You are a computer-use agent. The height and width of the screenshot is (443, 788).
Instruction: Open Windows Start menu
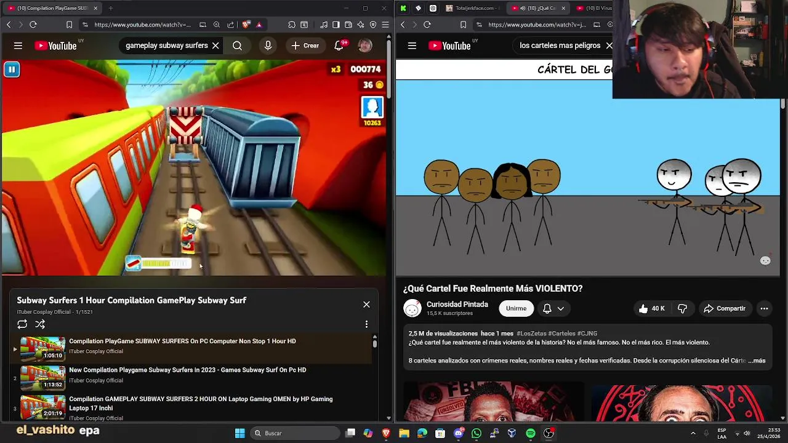pyautogui.click(x=240, y=433)
